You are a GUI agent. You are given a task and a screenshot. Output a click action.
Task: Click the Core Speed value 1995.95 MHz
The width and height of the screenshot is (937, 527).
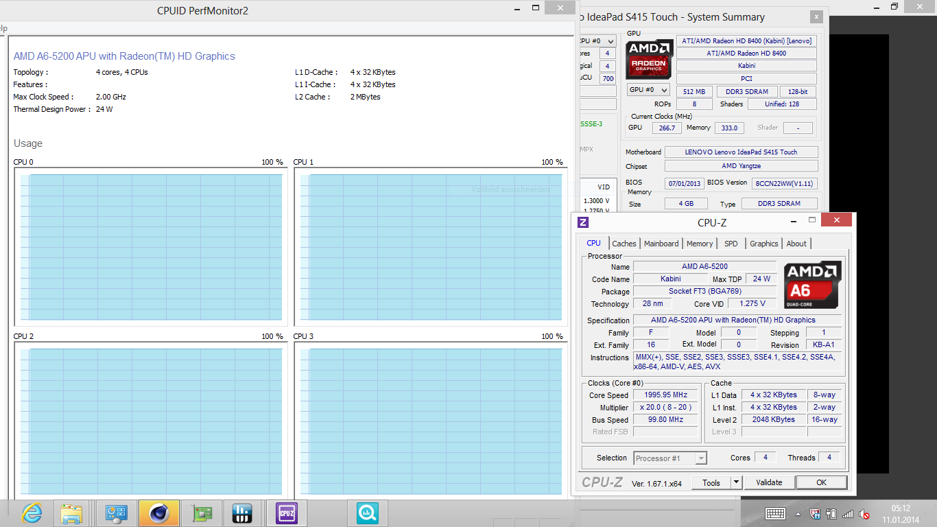point(665,395)
